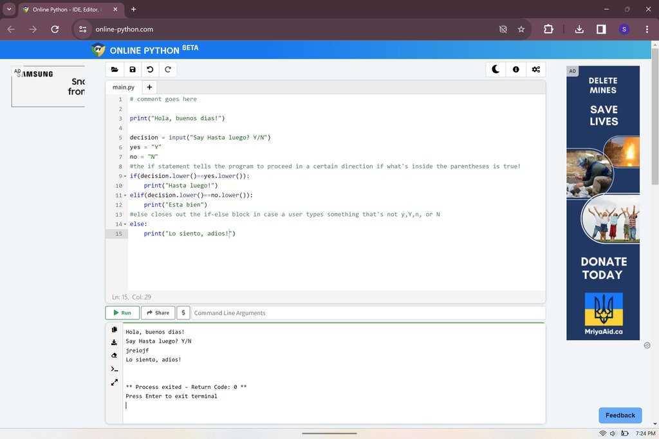This screenshot has height=439, width=659.
Task: Open file with the folder icon
Action: point(115,69)
